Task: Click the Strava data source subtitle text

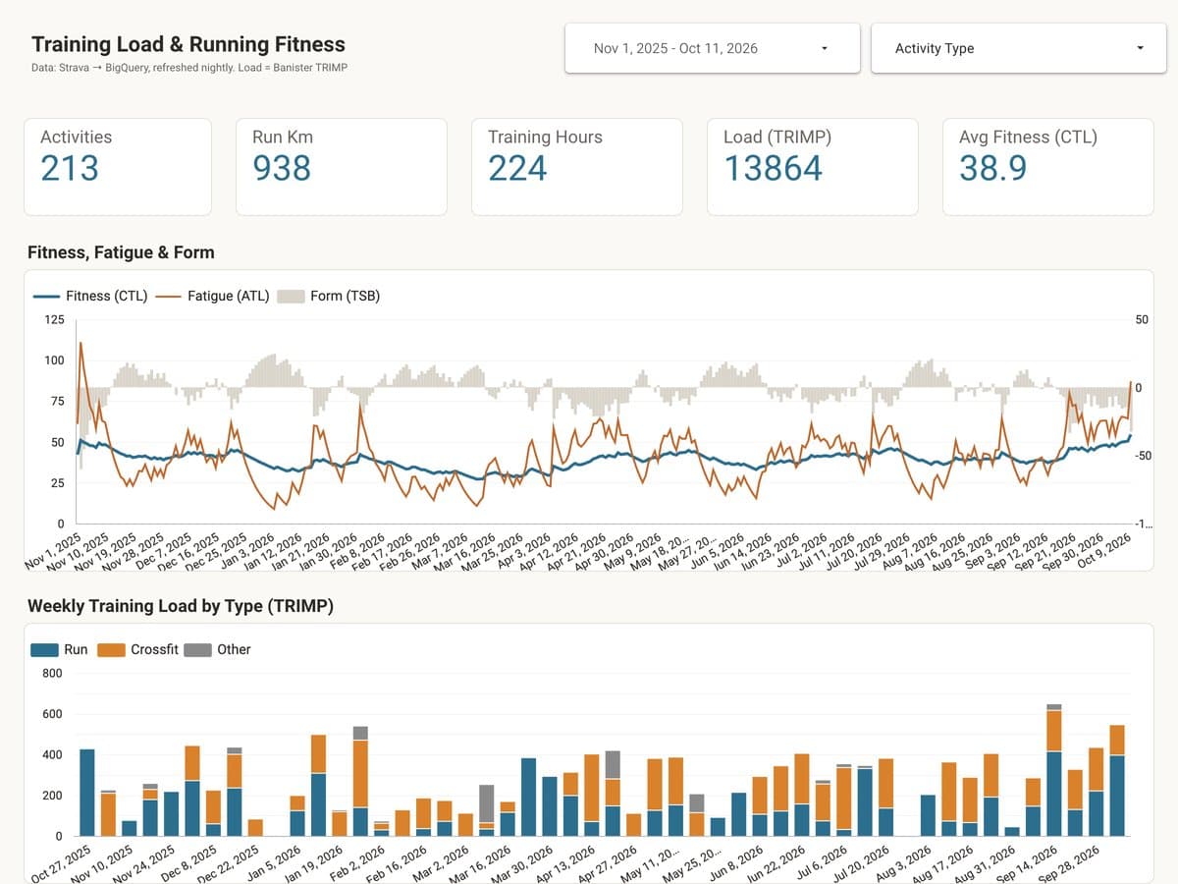Action: [x=189, y=68]
